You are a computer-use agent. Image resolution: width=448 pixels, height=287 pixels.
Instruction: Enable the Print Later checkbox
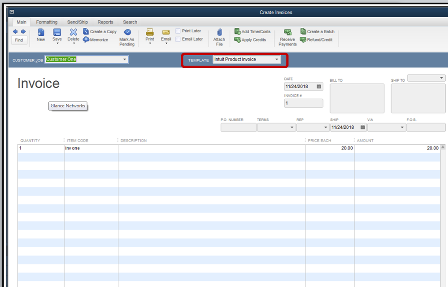(178, 31)
